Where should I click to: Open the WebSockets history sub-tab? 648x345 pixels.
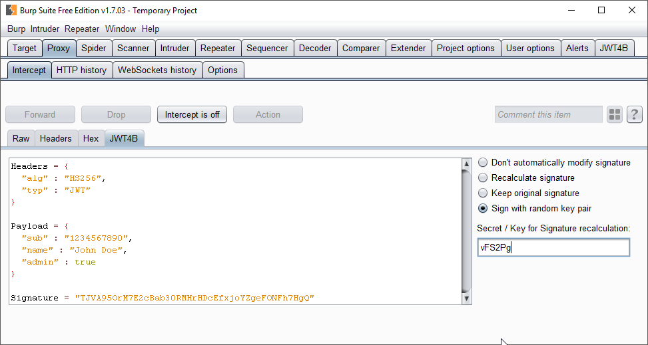(157, 70)
